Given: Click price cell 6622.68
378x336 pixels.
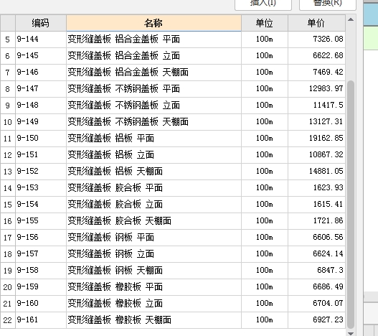Looking at the screenshot, I should pyautogui.click(x=316, y=56).
